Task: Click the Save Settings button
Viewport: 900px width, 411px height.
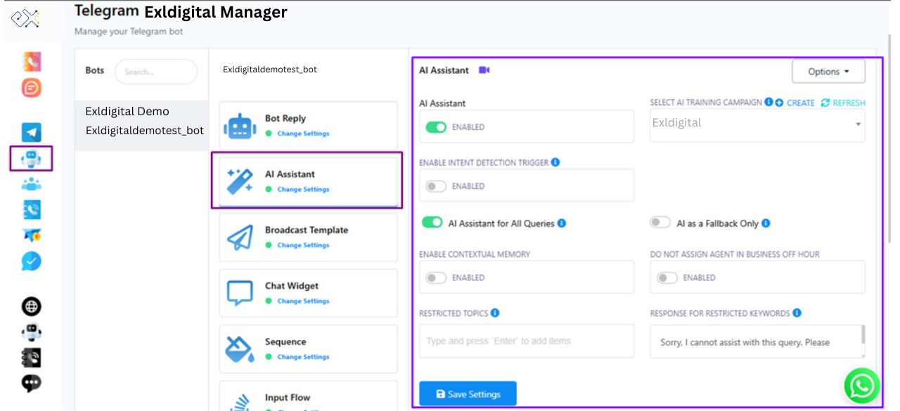Action: [x=468, y=394]
